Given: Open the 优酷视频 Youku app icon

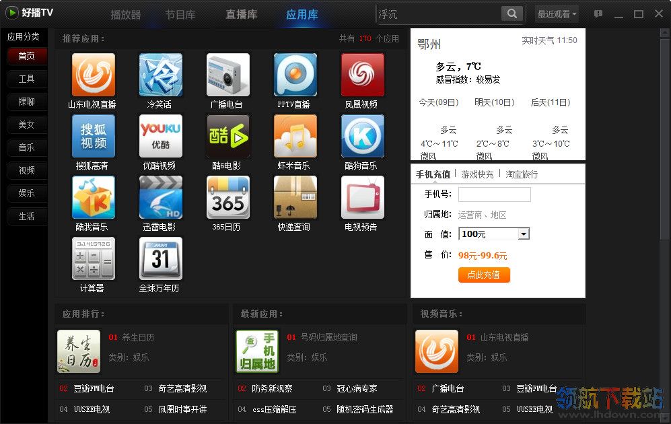Looking at the screenshot, I should pos(160,136).
